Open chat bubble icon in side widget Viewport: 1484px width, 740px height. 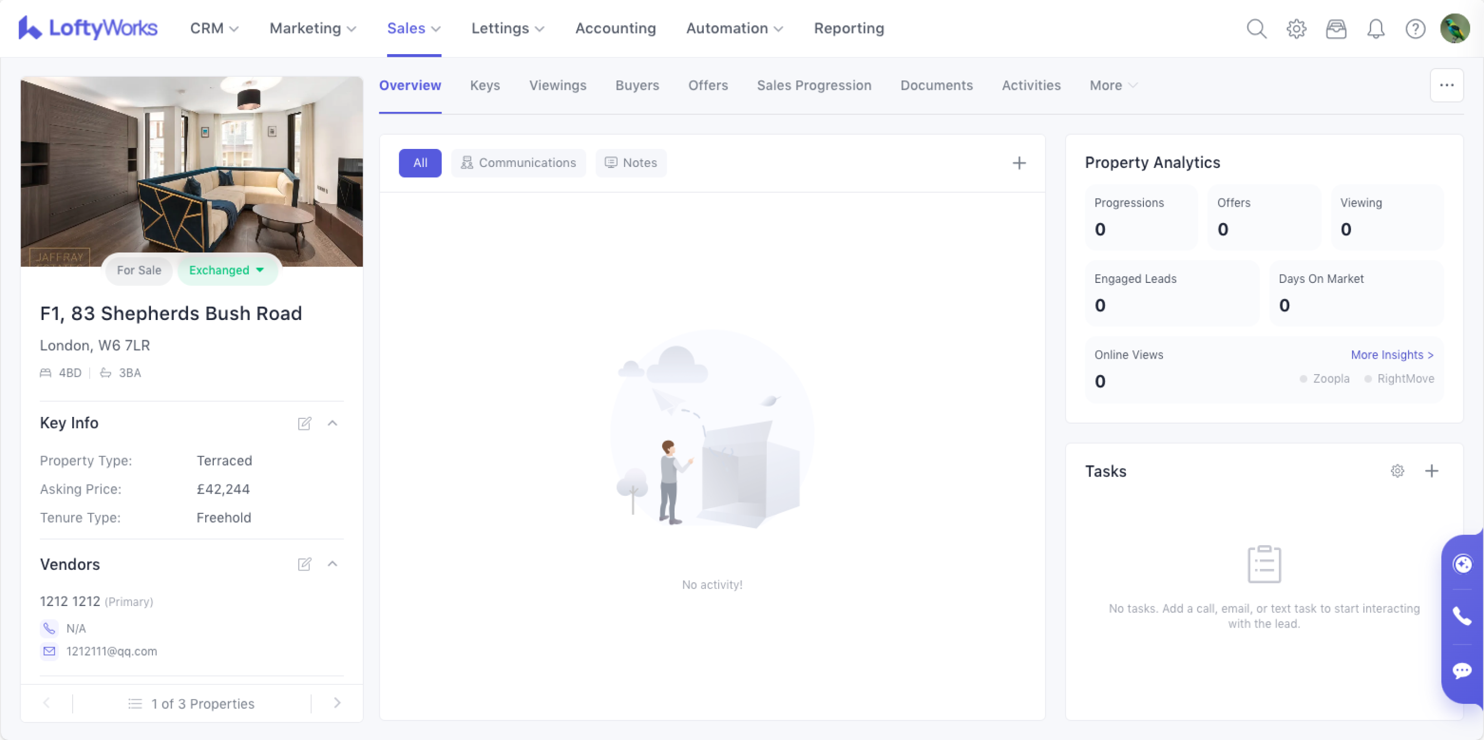tap(1461, 670)
